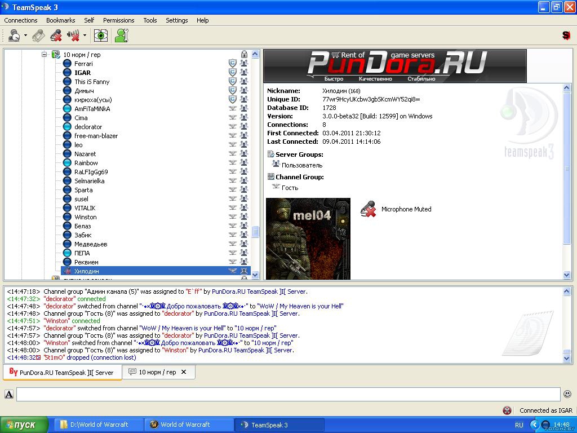The image size is (577, 433).
Task: Click the Гость channel group icon
Action: click(x=276, y=187)
